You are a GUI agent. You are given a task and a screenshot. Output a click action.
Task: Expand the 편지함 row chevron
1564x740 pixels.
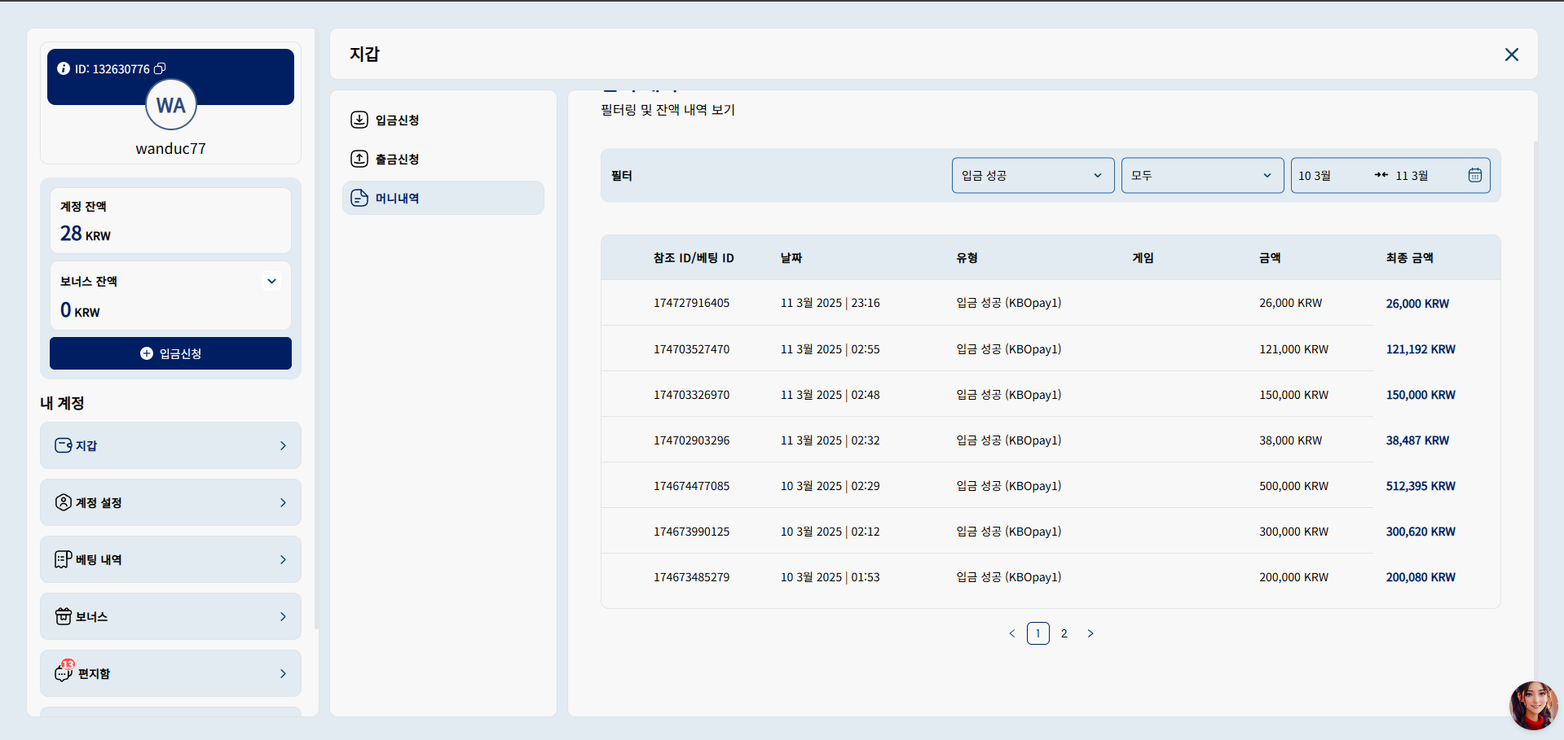[283, 673]
